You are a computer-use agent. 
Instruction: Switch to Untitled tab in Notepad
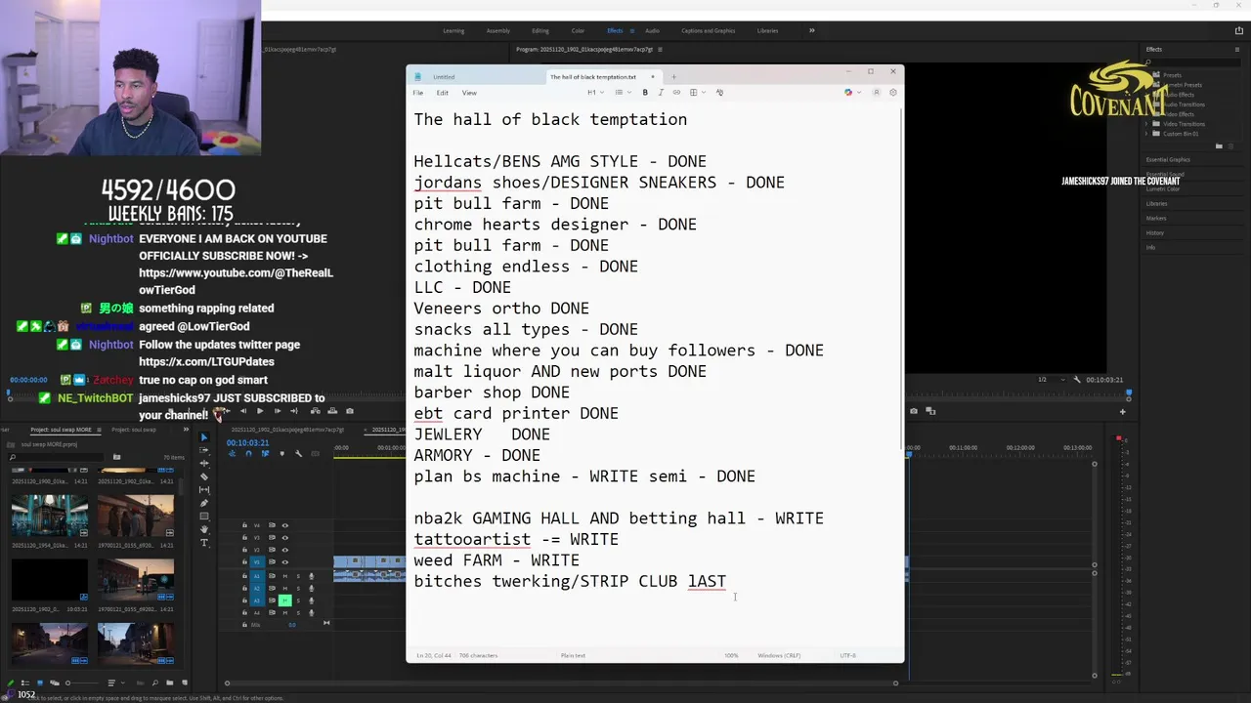click(x=444, y=77)
